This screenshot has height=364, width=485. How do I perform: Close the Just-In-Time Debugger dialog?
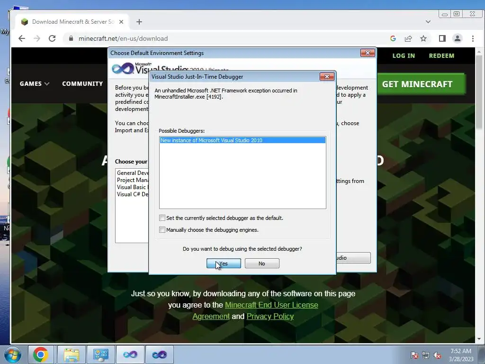pos(327,76)
